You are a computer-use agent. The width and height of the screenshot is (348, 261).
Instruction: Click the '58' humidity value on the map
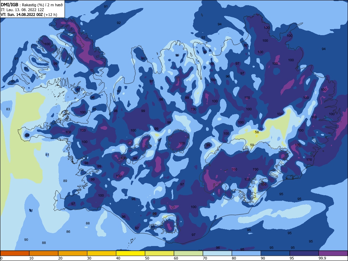tap(257, 132)
